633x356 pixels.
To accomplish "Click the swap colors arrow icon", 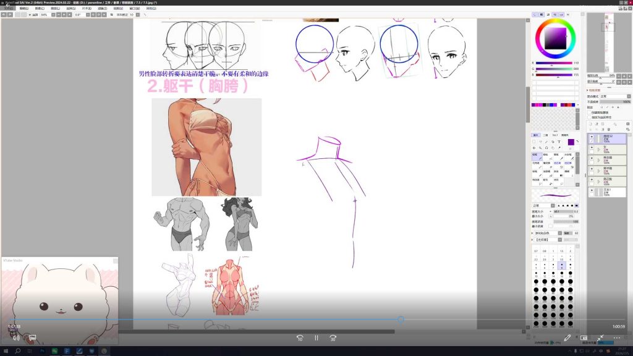I will point(577,141).
